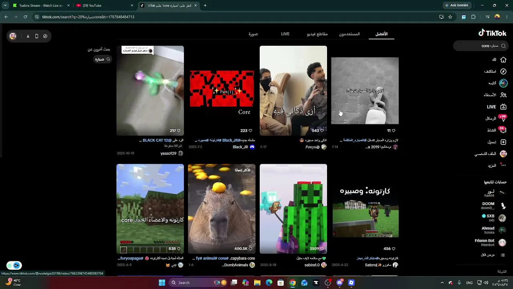Like the video with 543 likes

tap(322, 131)
